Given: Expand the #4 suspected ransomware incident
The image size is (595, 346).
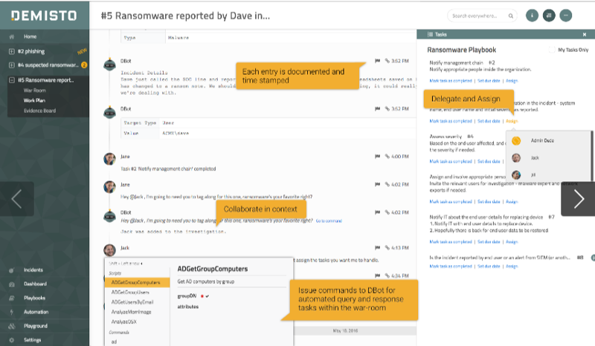Looking at the screenshot, I should 11,65.
